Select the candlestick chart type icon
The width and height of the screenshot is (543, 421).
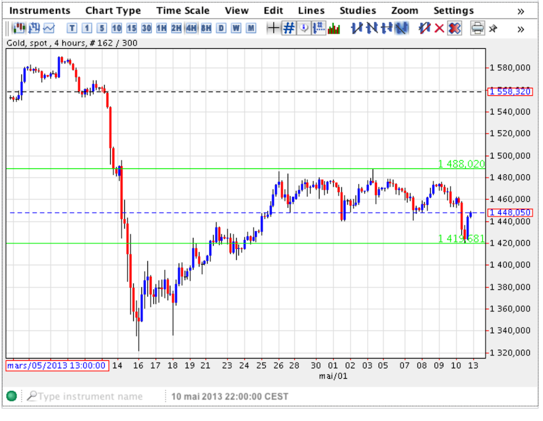(x=19, y=29)
